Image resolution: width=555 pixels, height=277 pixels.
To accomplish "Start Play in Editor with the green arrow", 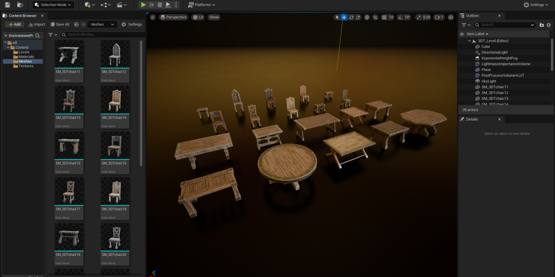I will tap(143, 5).
